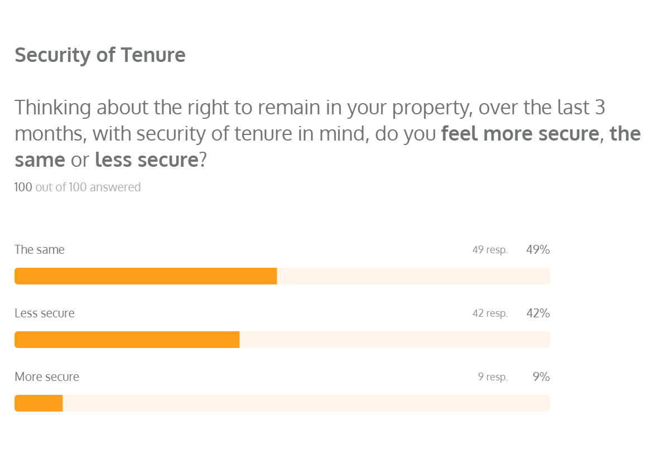Click the '42 resp.' count
The width and height of the screenshot is (660, 459).
click(x=490, y=314)
